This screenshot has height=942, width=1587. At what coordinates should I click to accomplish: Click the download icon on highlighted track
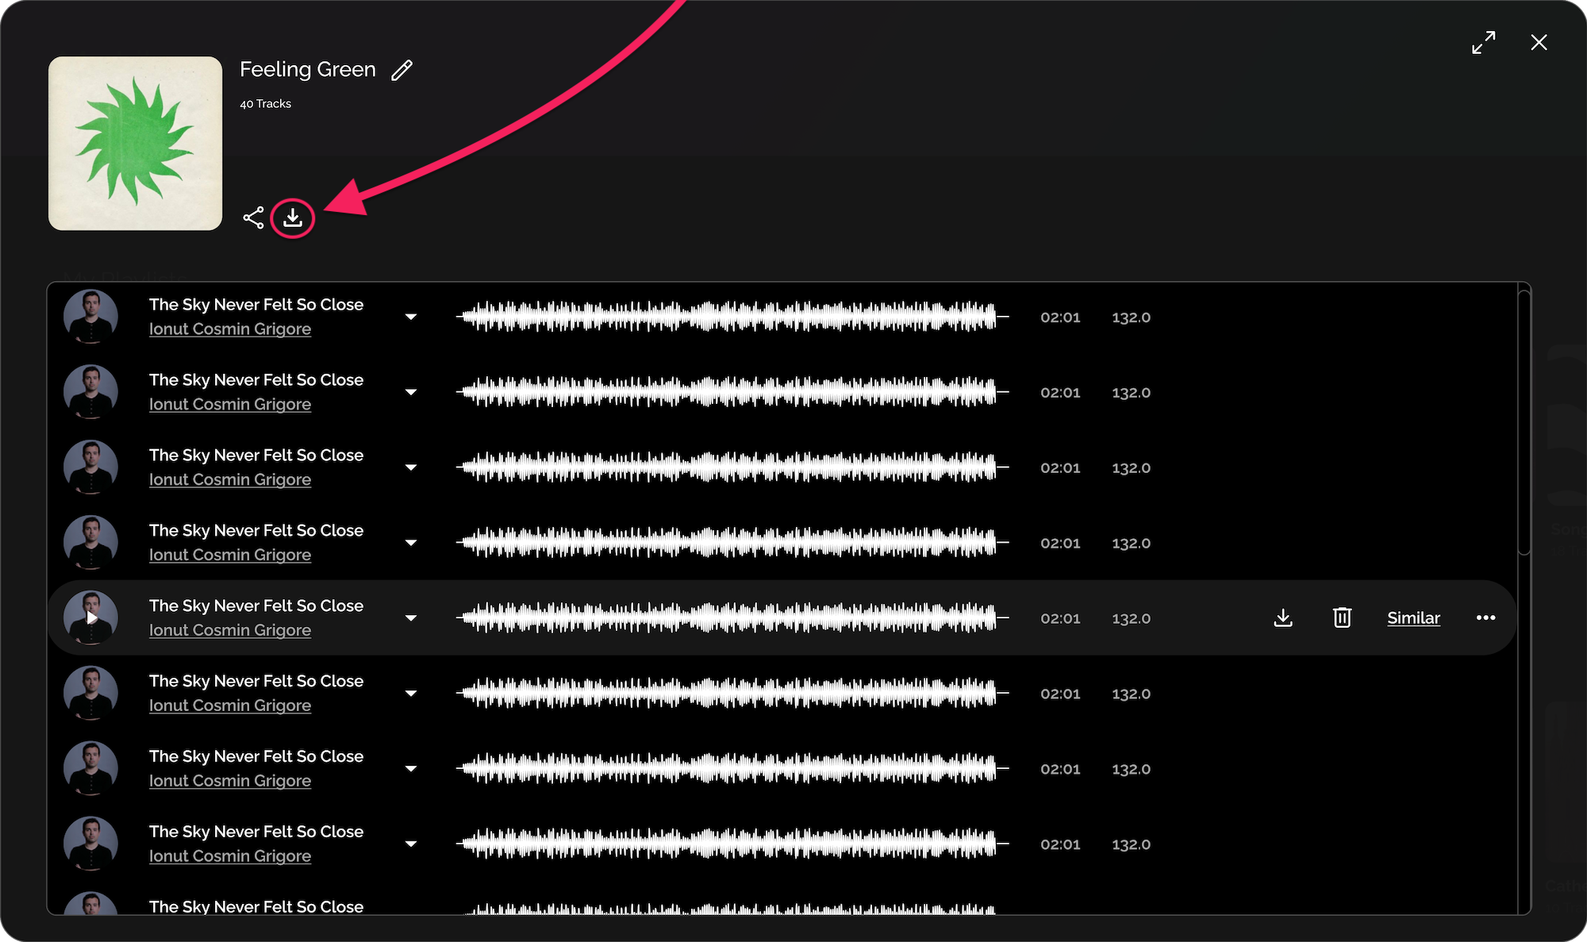click(1283, 617)
